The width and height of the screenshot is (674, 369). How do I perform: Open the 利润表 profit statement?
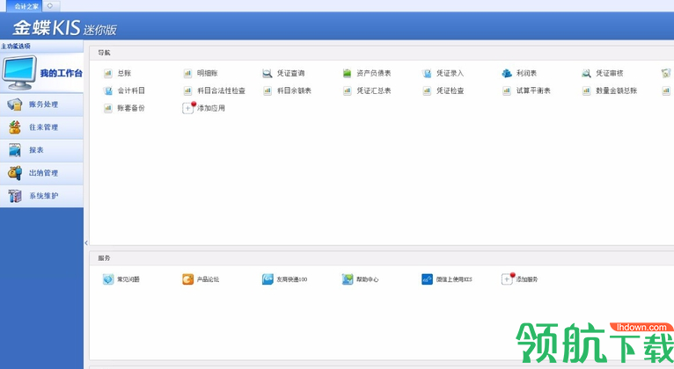519,74
